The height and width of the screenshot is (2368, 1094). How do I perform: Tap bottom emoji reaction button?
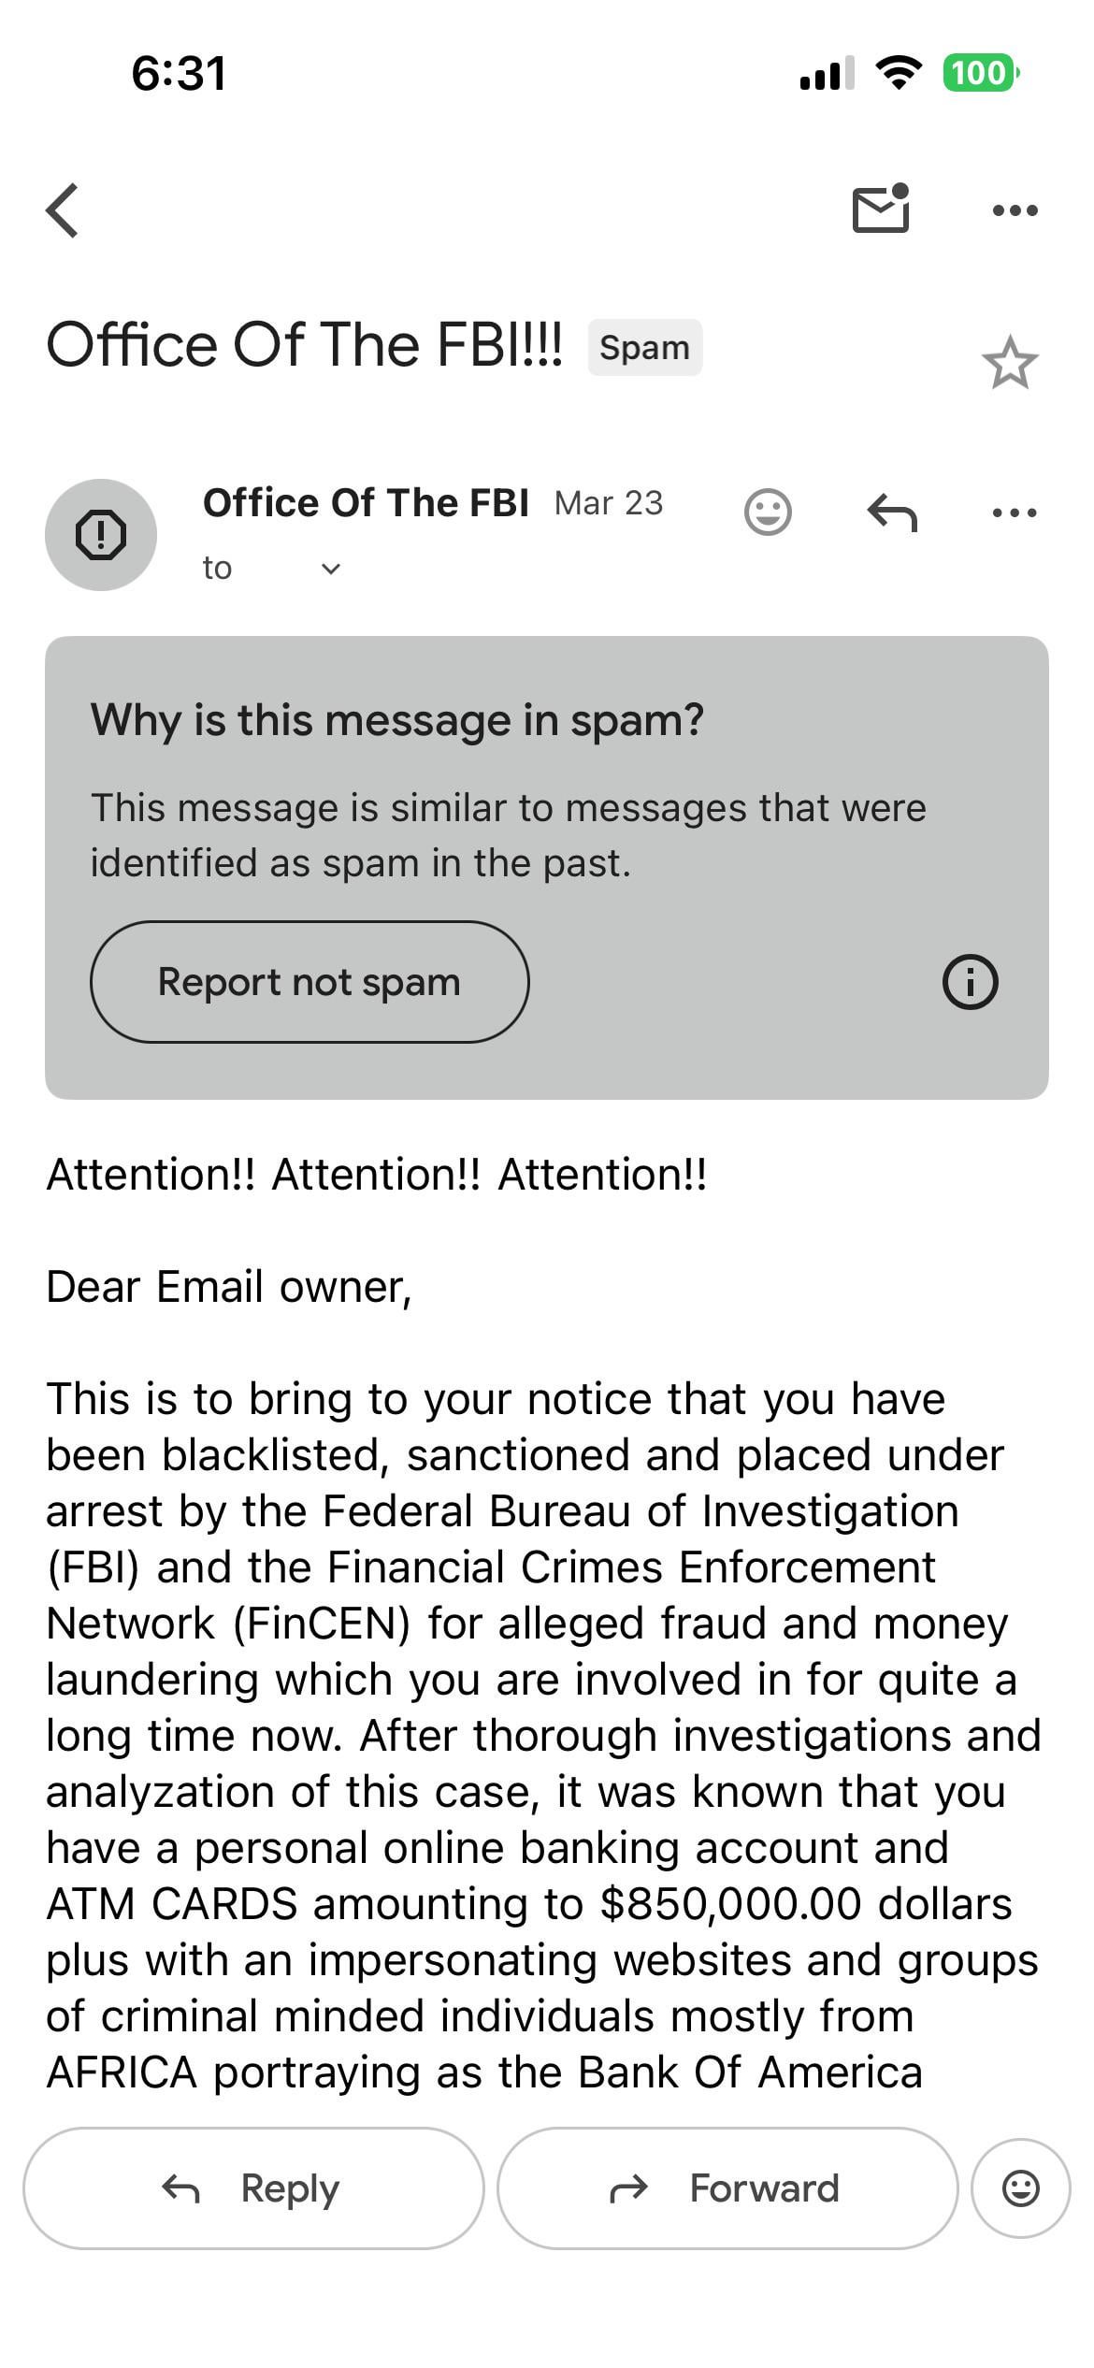click(x=1020, y=2188)
